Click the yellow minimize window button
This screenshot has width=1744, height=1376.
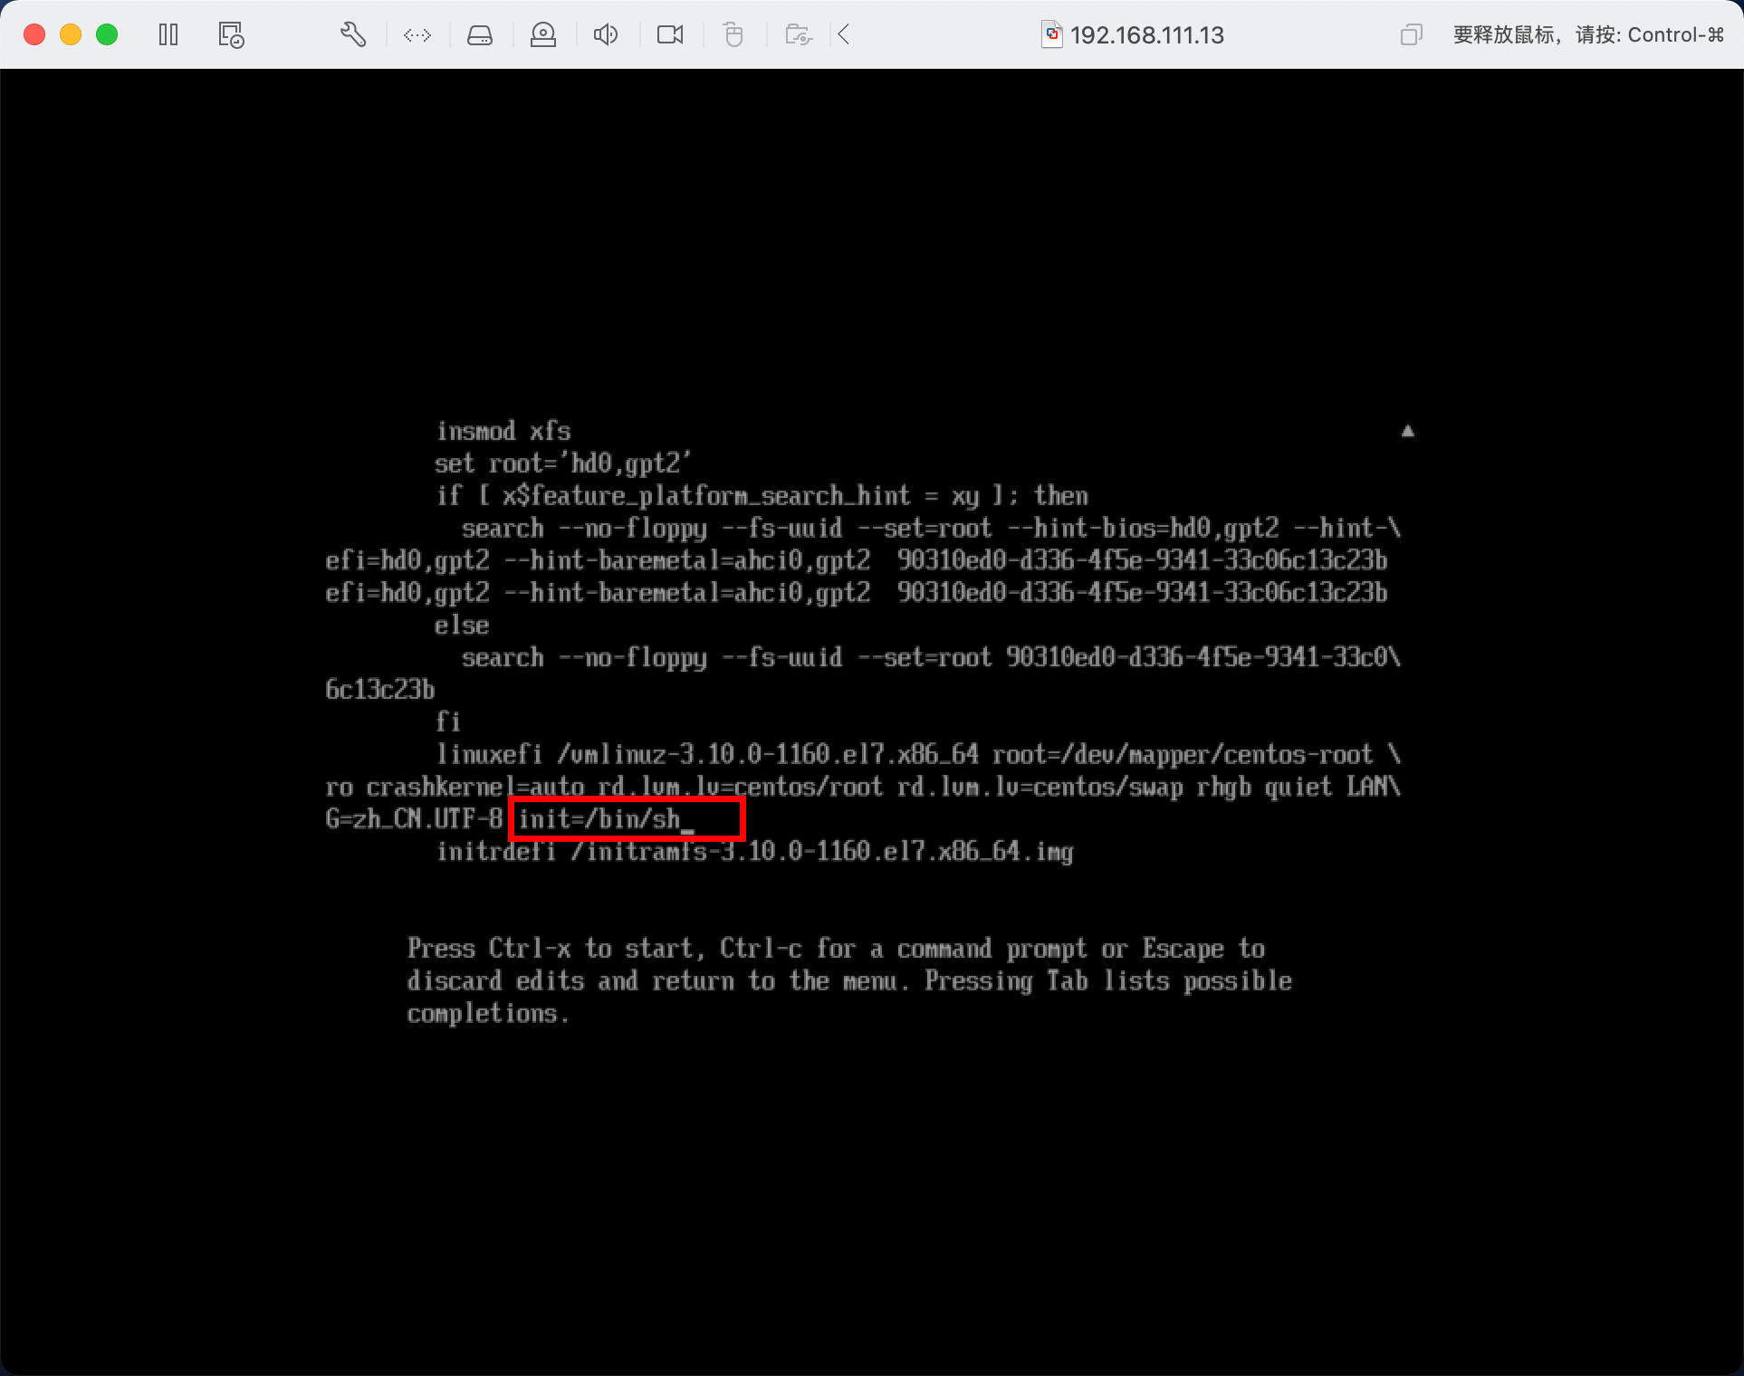(71, 35)
